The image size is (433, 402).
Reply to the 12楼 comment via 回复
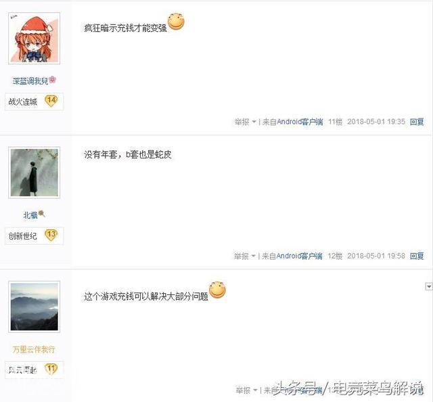click(x=417, y=256)
